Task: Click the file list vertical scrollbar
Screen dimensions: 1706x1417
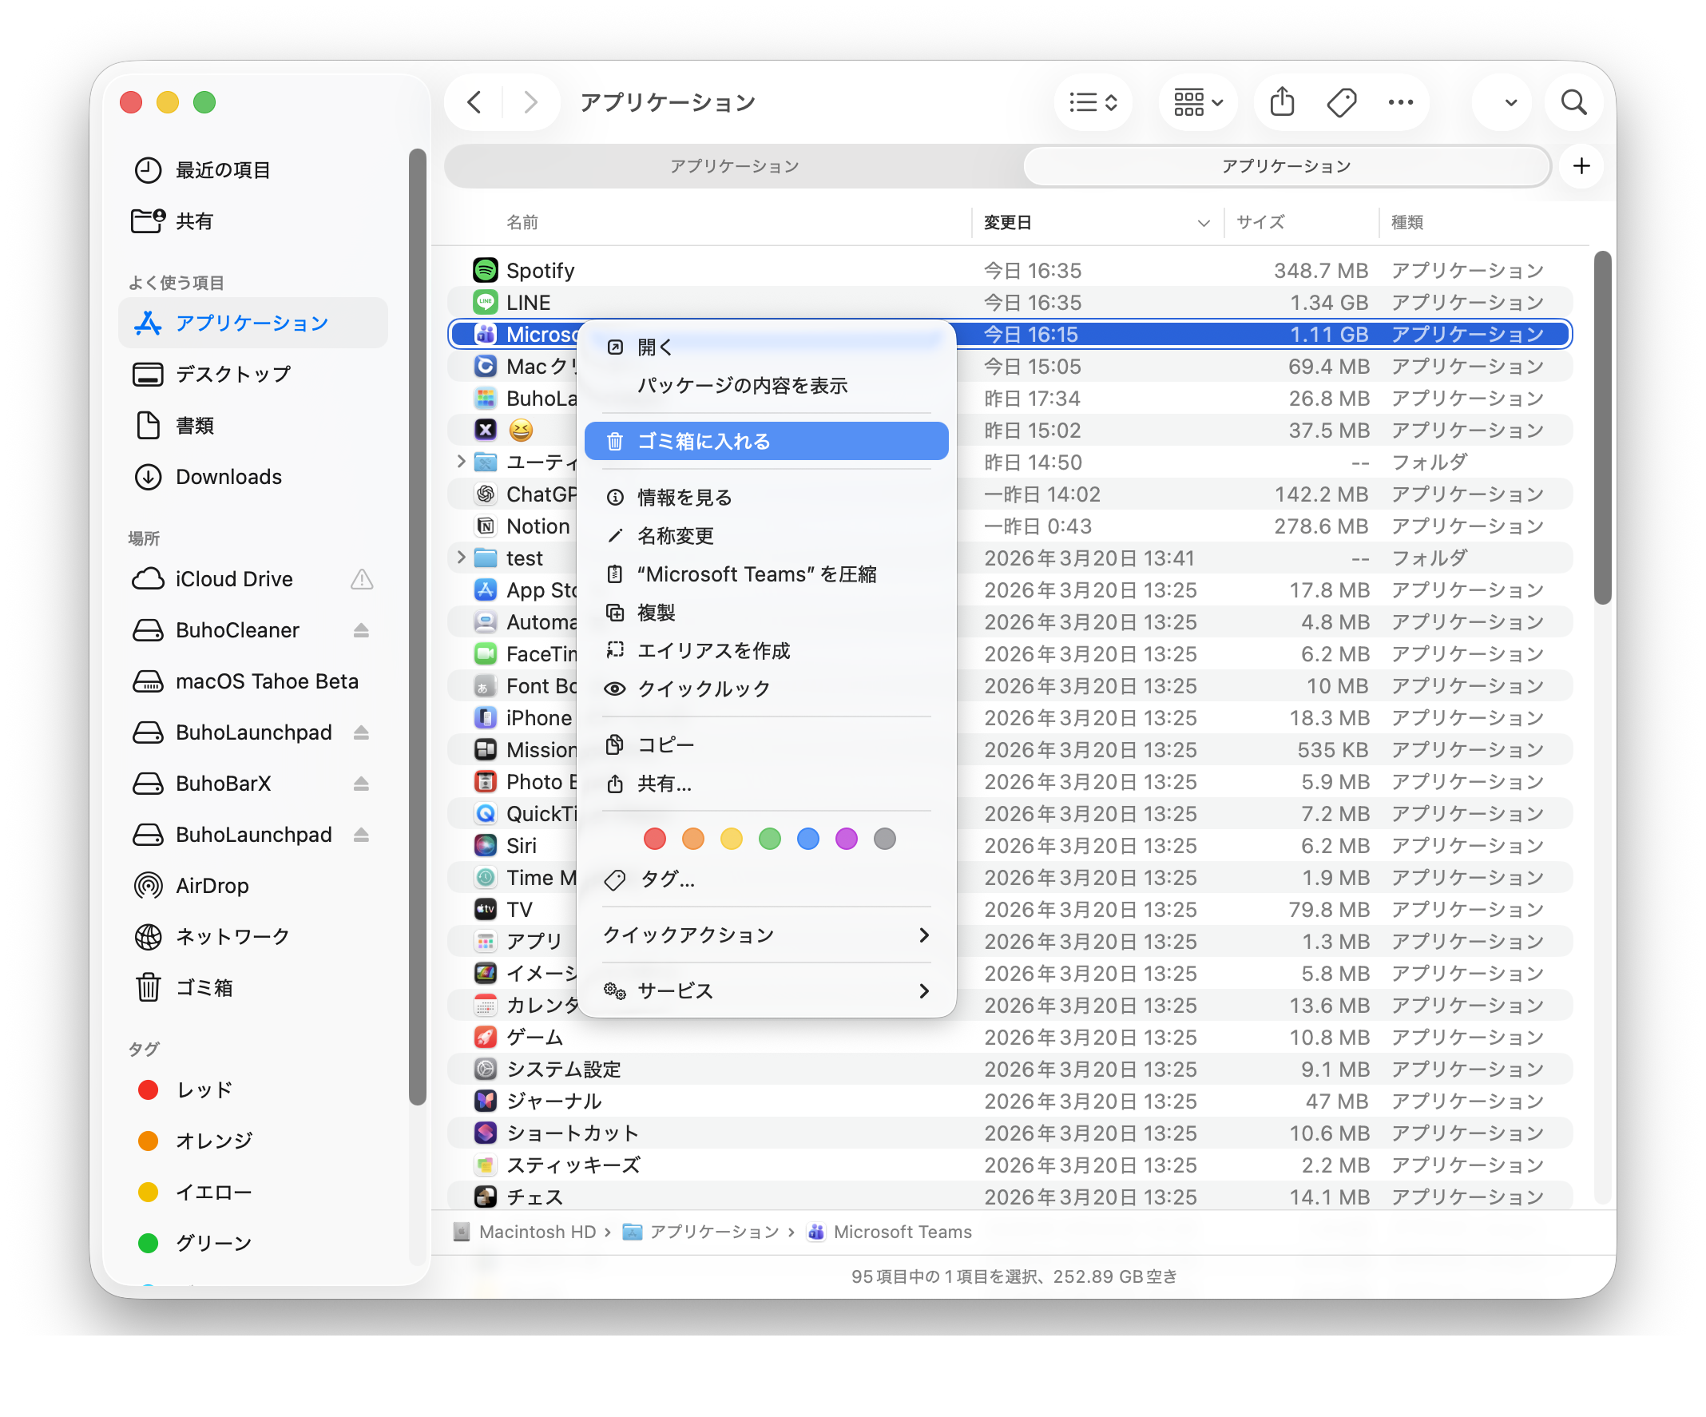Action: click(1601, 428)
